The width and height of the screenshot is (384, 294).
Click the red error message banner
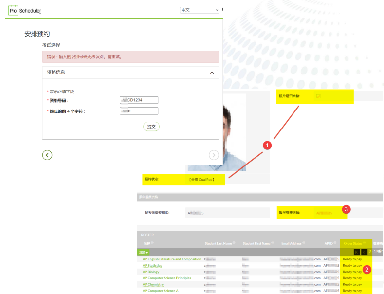tap(130, 57)
